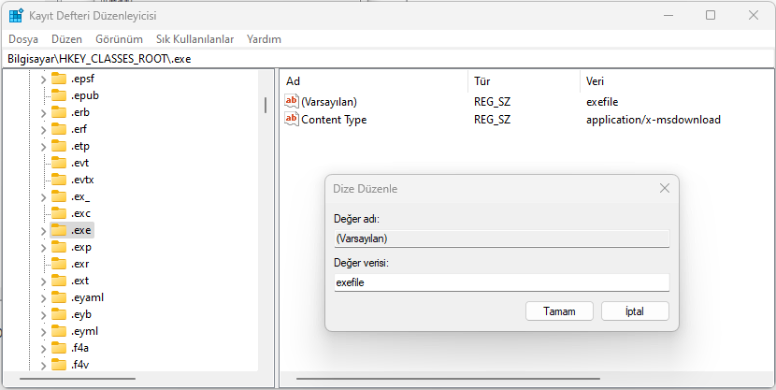Open the Dosya menu

click(x=23, y=39)
